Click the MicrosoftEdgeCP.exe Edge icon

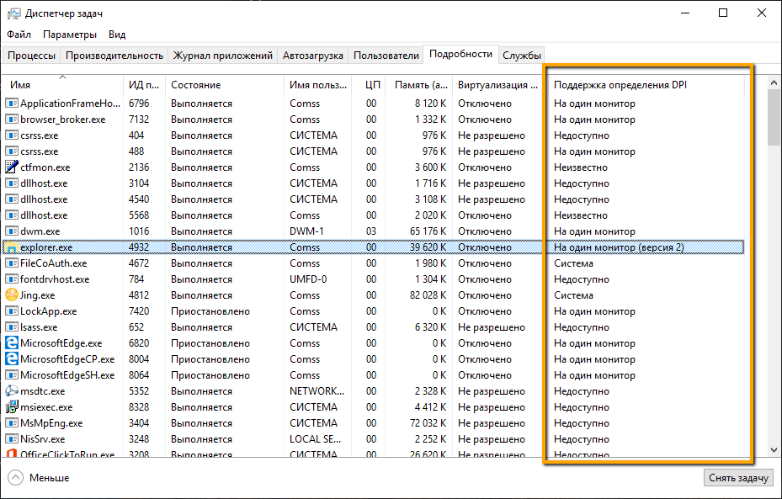[12, 359]
